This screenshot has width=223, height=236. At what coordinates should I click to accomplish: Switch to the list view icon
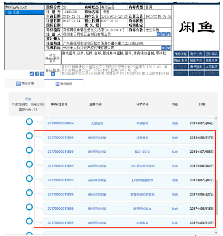pyautogui.click(x=37, y=74)
